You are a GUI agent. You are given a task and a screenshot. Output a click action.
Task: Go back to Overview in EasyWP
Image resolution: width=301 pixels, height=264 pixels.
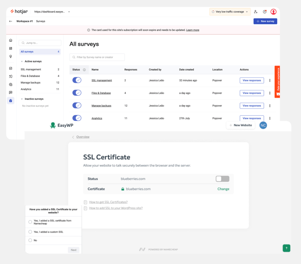coord(83,137)
